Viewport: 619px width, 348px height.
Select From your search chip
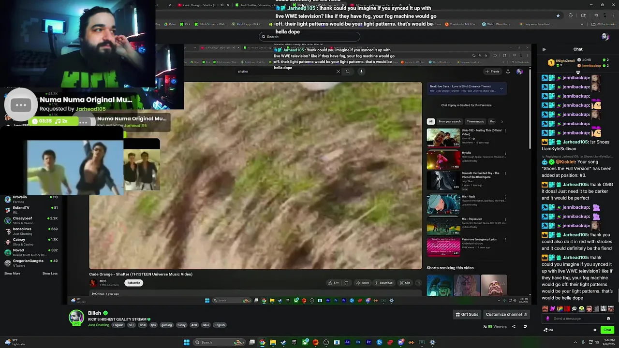click(x=450, y=121)
